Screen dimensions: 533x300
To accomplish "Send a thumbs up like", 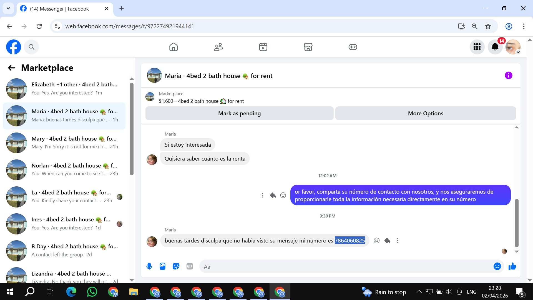I will coord(512,266).
